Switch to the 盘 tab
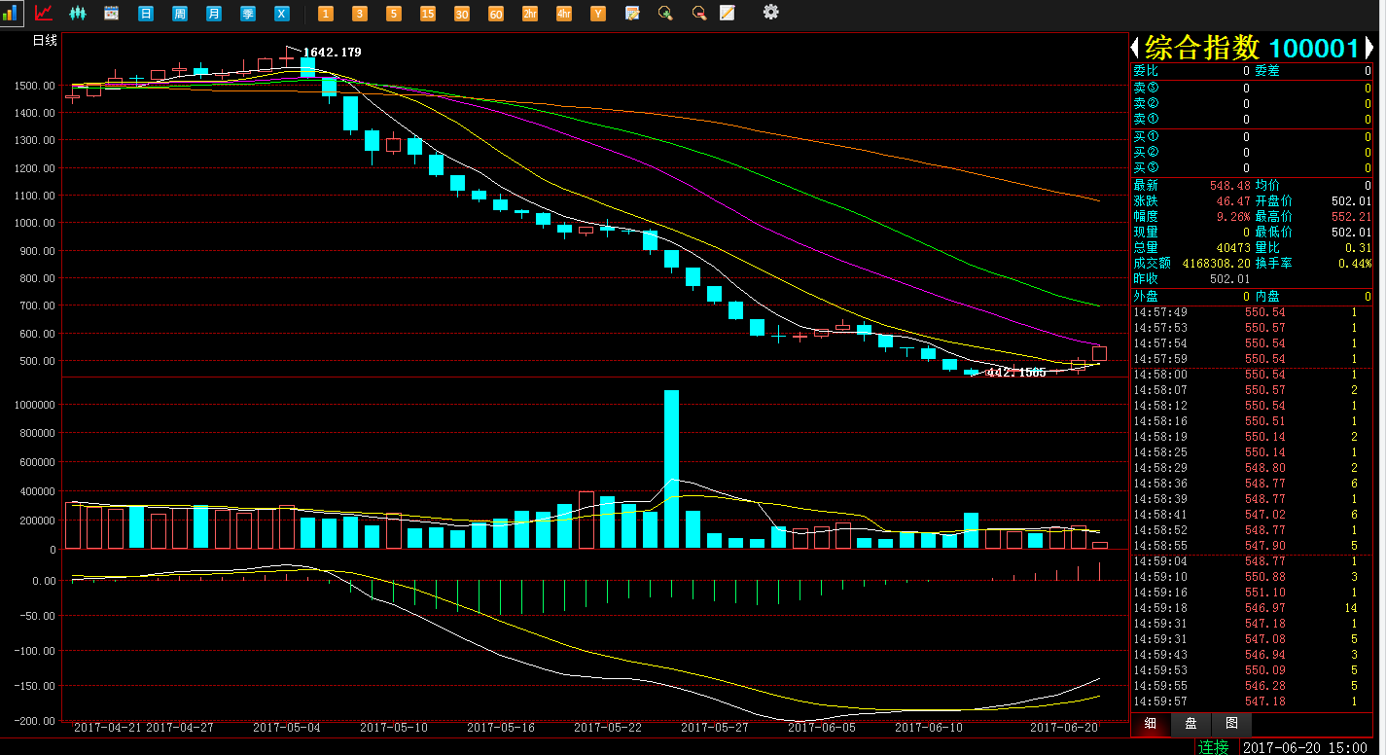Image resolution: width=1386 pixels, height=755 pixels. pos(1191,724)
